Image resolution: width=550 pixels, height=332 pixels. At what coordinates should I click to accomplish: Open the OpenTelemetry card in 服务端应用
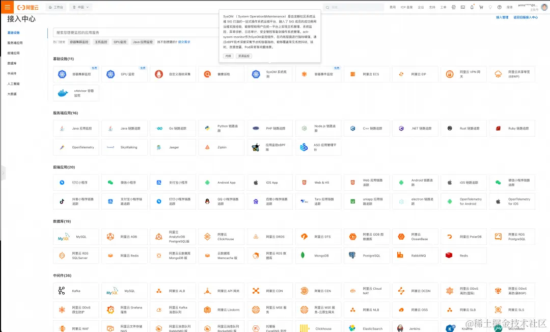tap(76, 147)
